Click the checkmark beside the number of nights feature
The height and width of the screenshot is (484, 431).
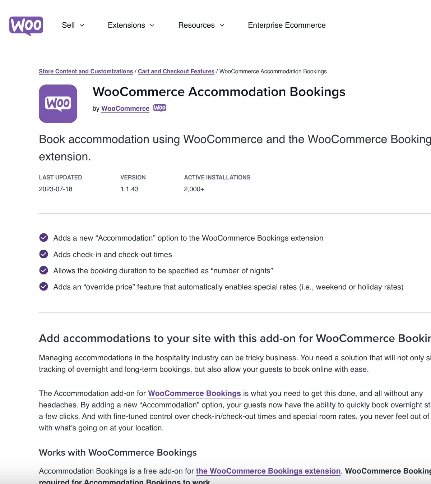coord(43,270)
